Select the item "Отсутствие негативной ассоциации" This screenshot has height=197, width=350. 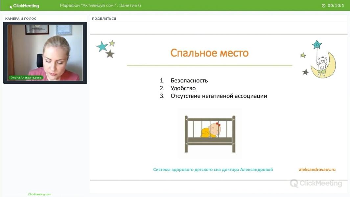click(219, 96)
